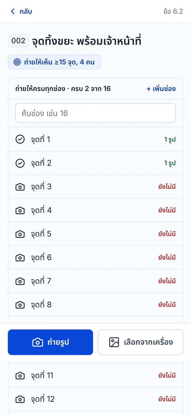
Task: Click the target icon in the requirement badge
Action: click(17, 62)
